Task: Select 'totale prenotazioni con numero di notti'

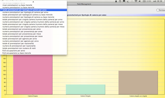Action: (x=34, y=48)
